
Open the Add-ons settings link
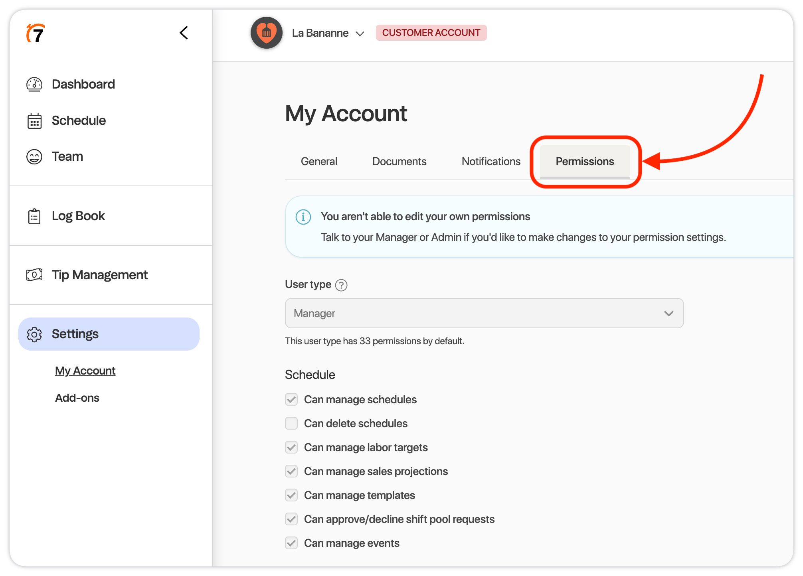77,398
